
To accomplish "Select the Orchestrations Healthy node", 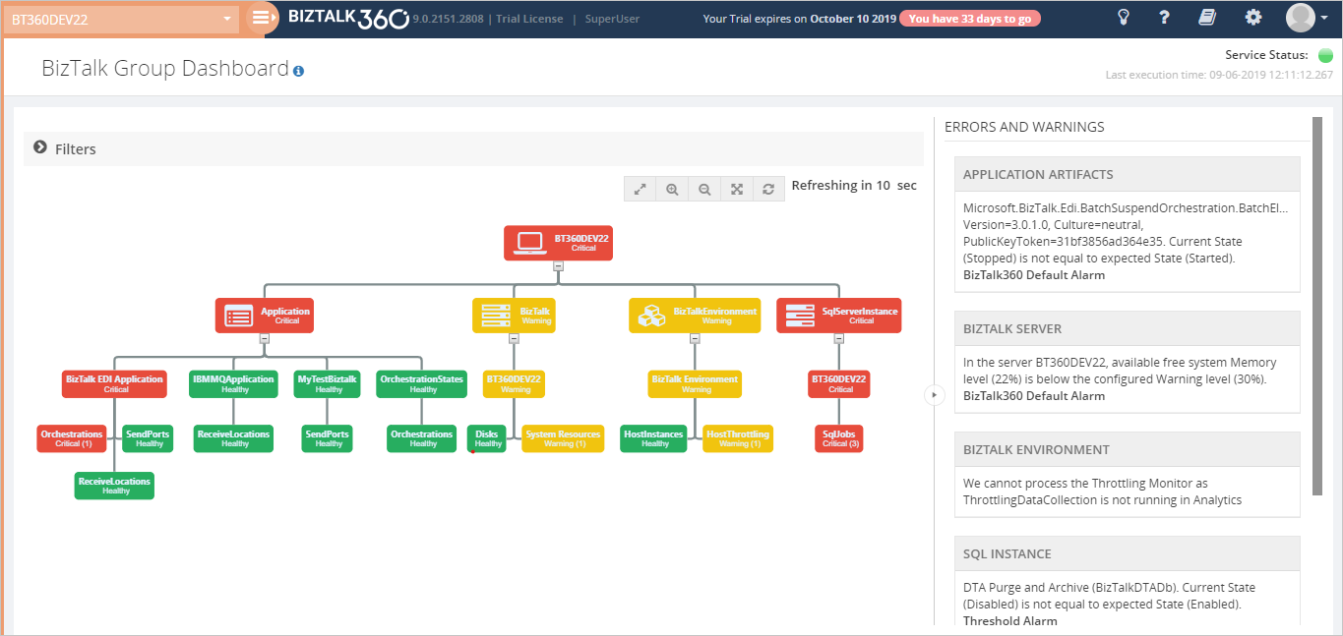I will pyautogui.click(x=421, y=438).
